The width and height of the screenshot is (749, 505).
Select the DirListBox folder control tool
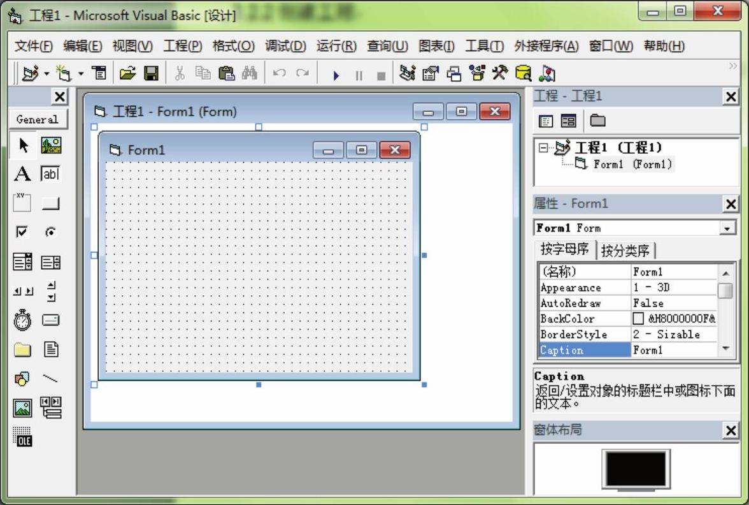[22, 349]
